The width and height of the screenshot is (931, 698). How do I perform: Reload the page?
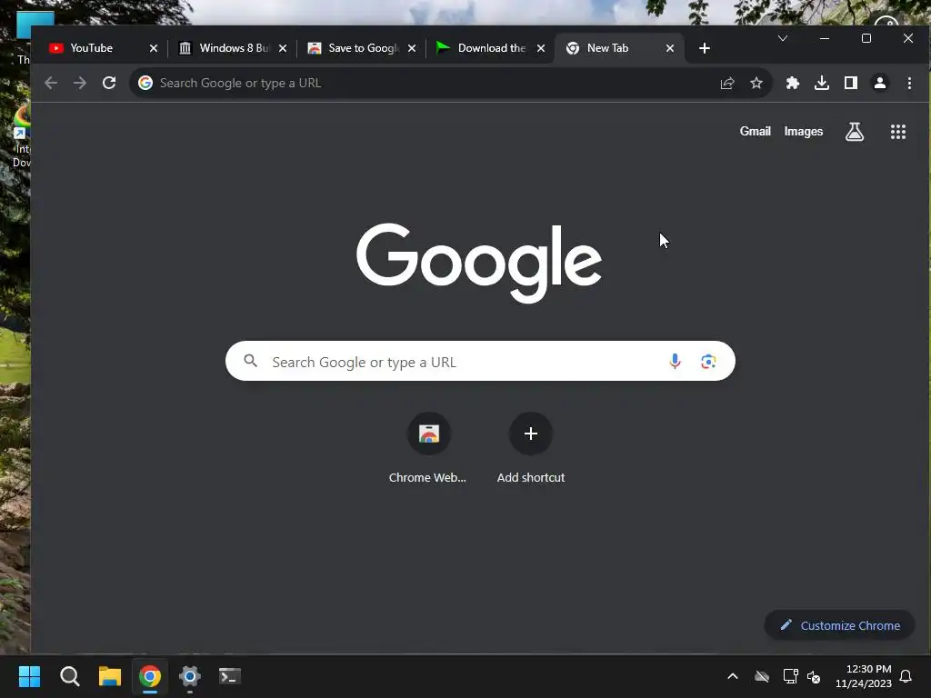pos(109,83)
